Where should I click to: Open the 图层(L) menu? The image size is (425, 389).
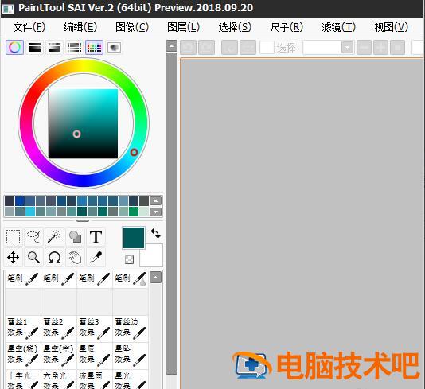pos(184,27)
